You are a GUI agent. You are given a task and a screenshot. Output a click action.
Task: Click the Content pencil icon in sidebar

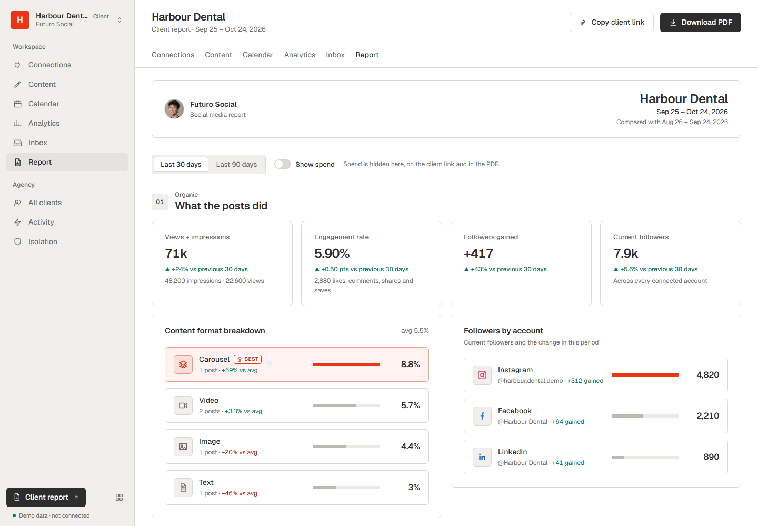coord(17,84)
